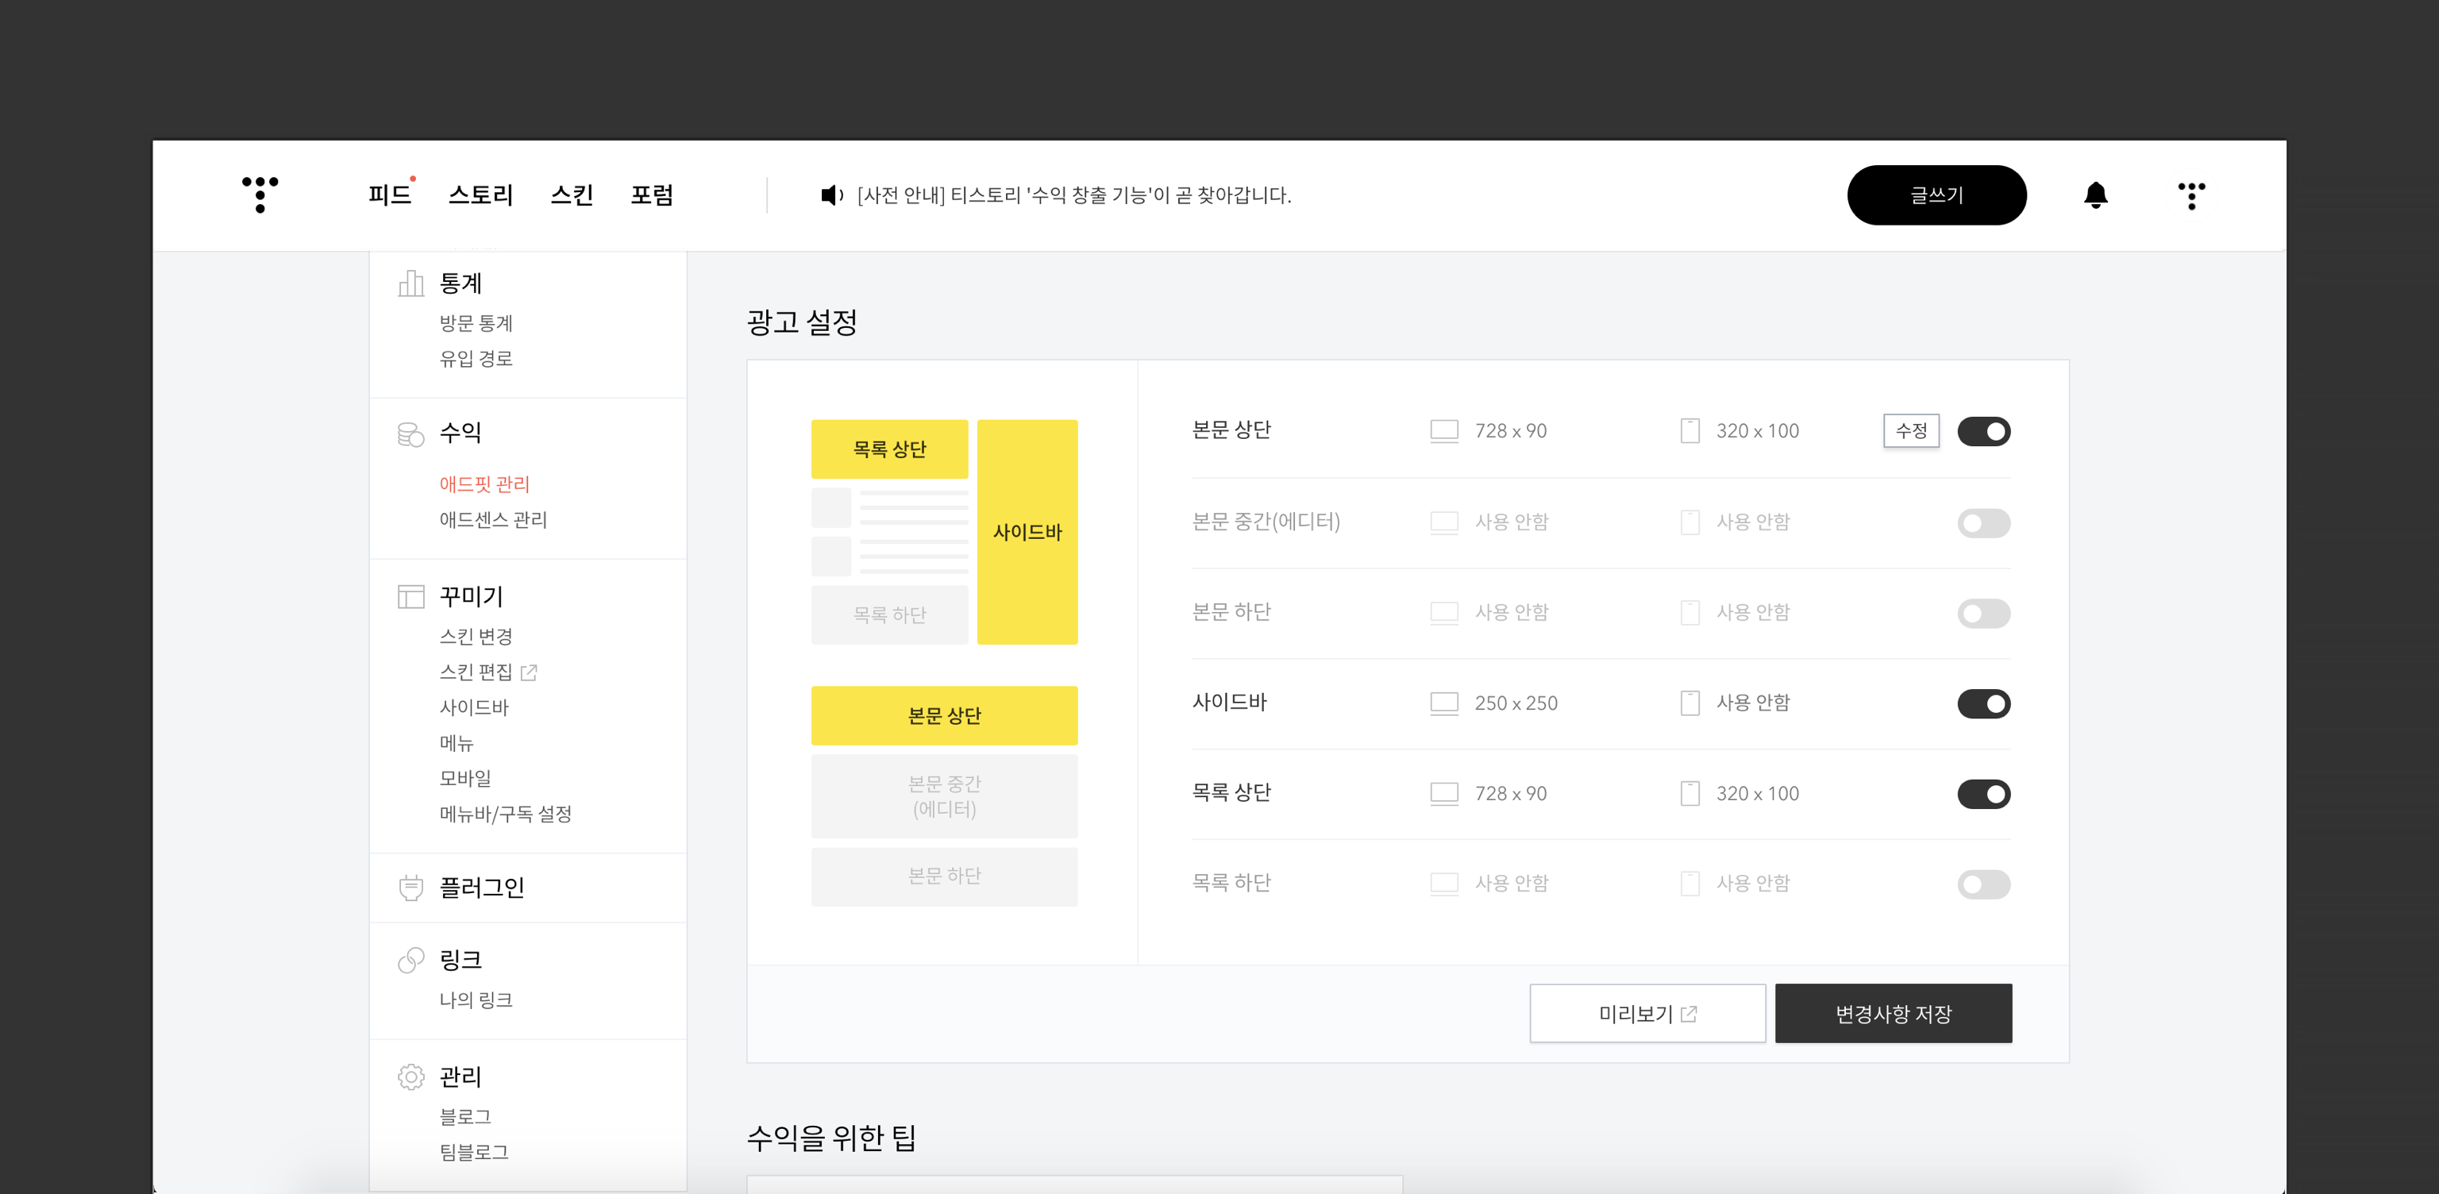
Task: Click the Tistory logo icon
Action: tap(260, 195)
